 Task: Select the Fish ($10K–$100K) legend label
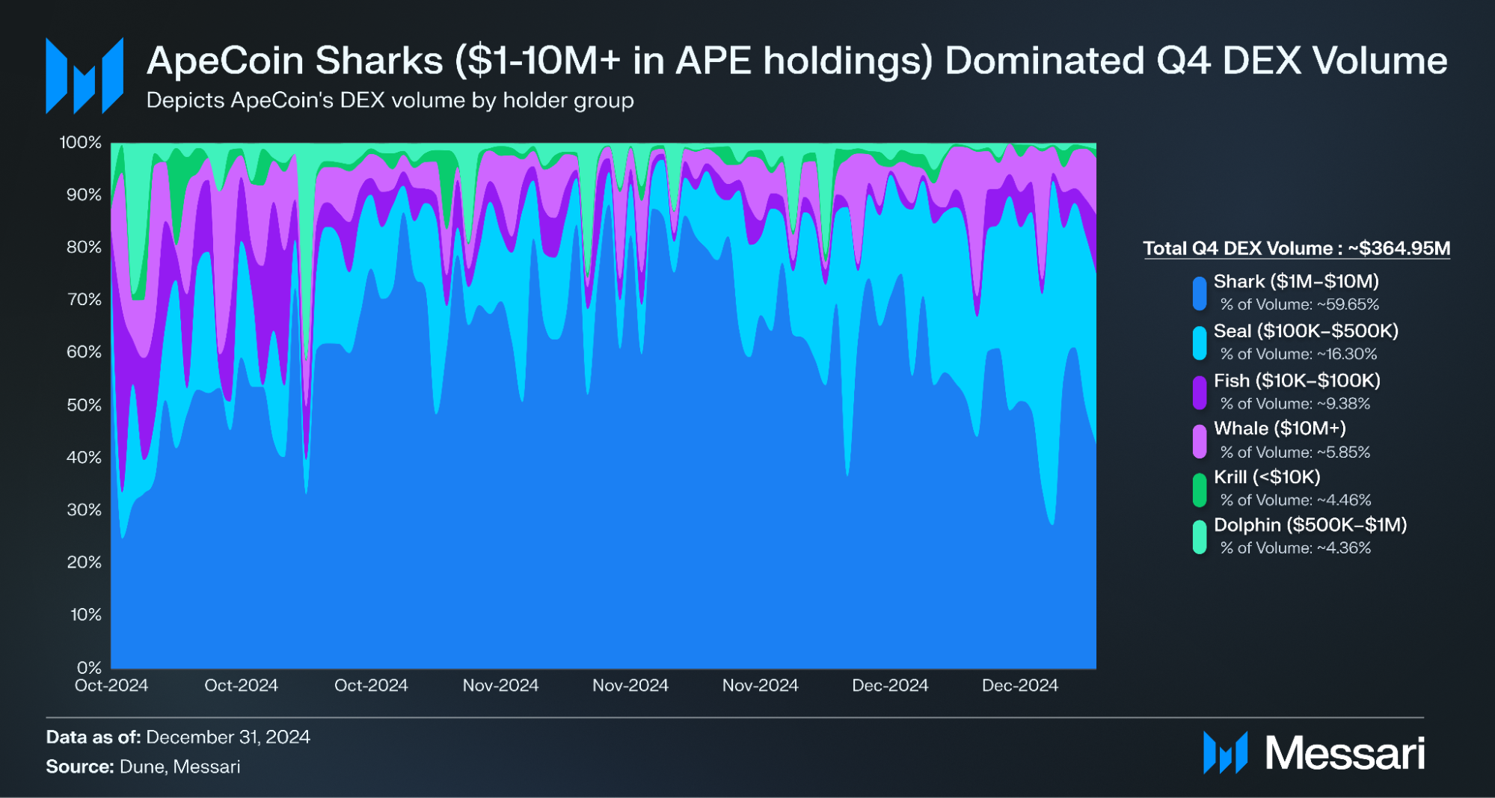(x=1296, y=381)
